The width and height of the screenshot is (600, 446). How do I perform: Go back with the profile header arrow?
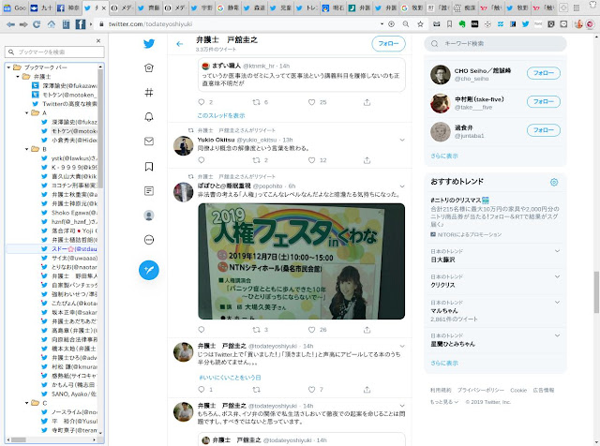(179, 44)
